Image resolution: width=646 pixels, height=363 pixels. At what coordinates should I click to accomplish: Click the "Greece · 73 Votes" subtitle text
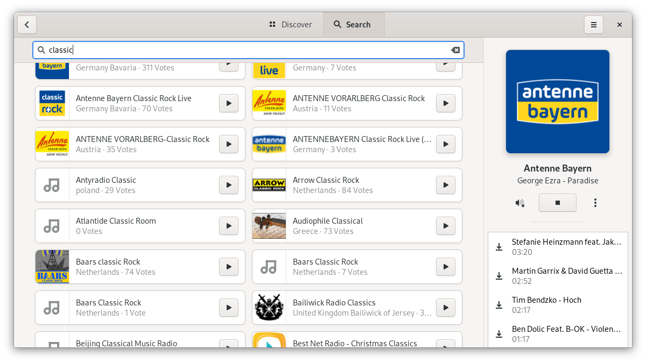tap(323, 231)
